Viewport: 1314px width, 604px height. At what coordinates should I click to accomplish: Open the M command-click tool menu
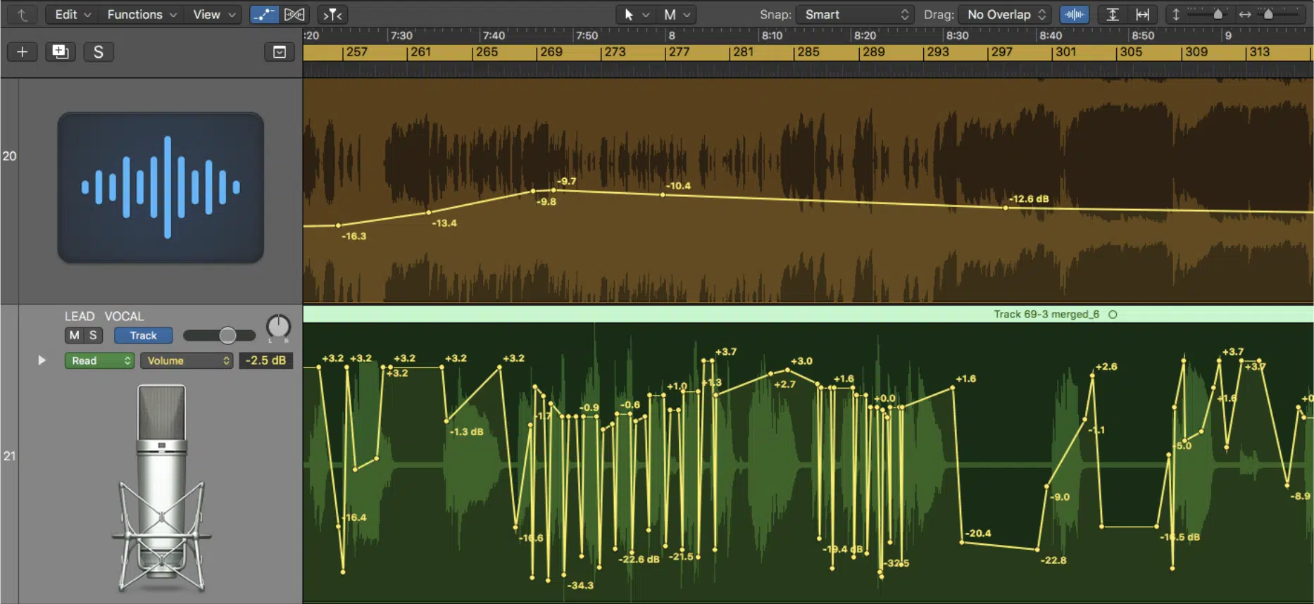[x=677, y=15]
